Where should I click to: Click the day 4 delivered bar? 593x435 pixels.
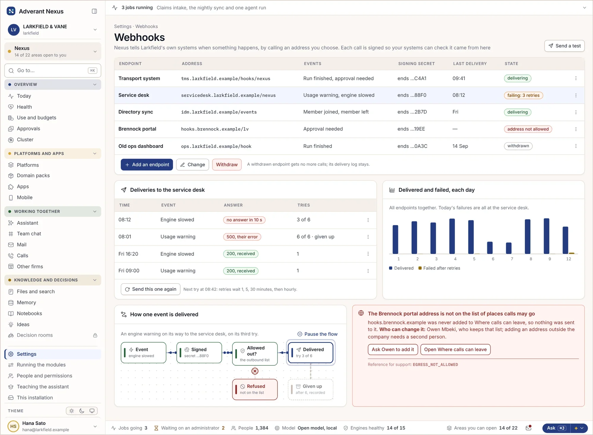pos(452,236)
